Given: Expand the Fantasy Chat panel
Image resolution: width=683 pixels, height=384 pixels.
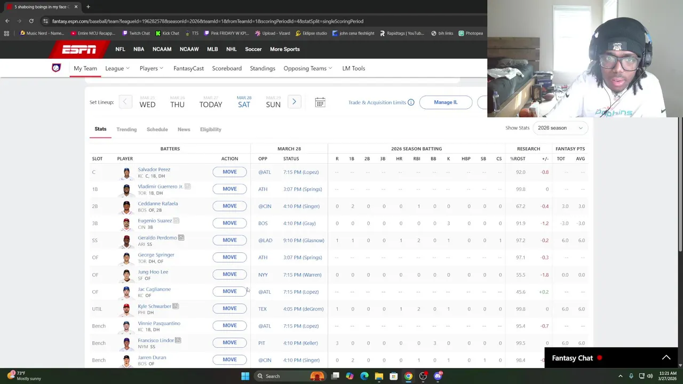Looking at the screenshot, I should [x=666, y=358].
